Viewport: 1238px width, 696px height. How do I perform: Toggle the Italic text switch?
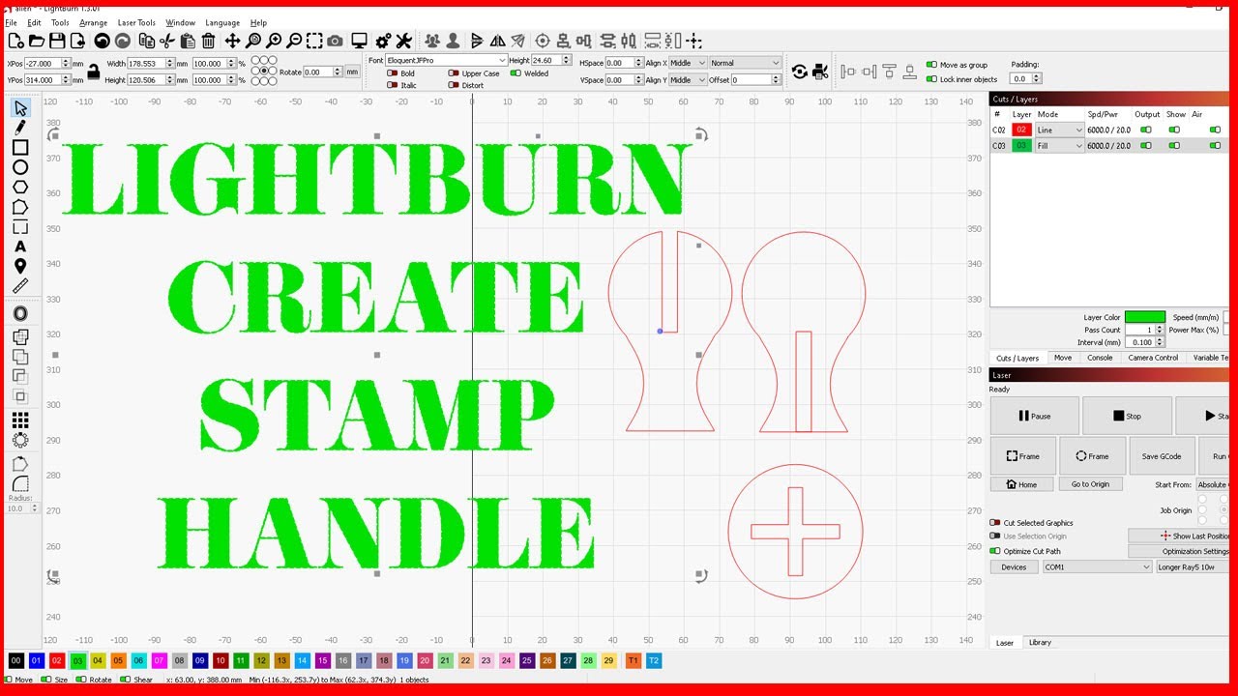[x=392, y=85]
